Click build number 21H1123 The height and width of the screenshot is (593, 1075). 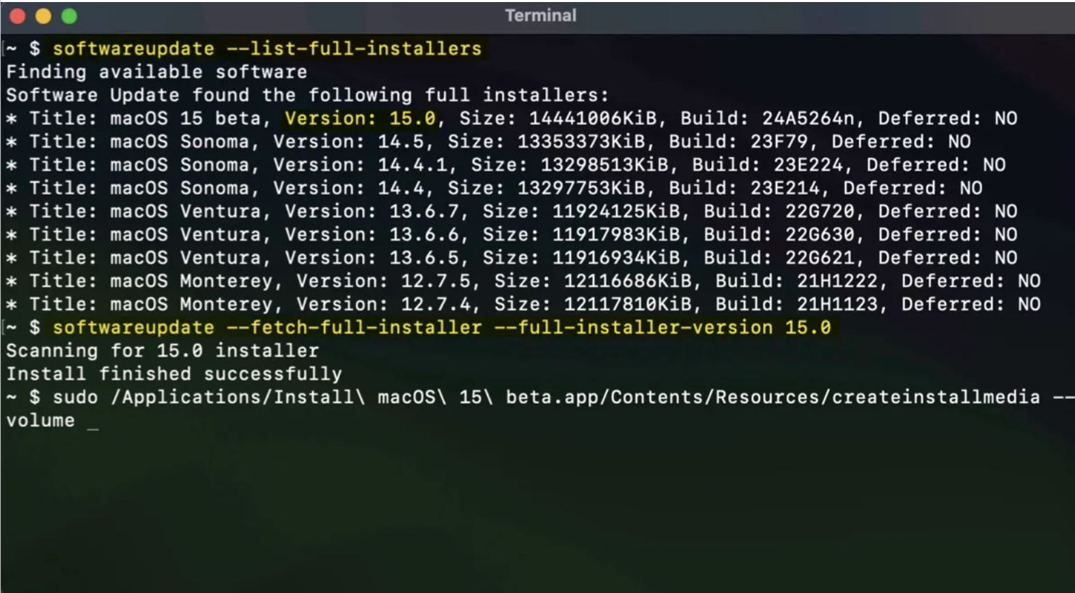(837, 304)
